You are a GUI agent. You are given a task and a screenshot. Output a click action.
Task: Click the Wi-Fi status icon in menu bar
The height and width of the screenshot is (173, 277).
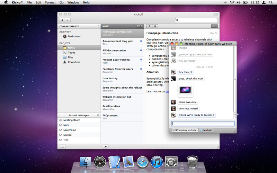point(232,2)
